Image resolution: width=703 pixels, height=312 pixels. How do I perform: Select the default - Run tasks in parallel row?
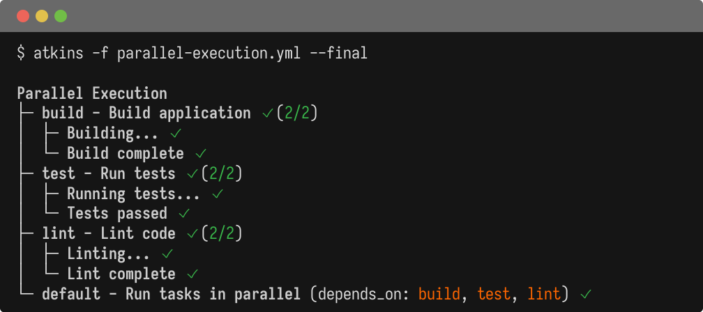pos(171,294)
